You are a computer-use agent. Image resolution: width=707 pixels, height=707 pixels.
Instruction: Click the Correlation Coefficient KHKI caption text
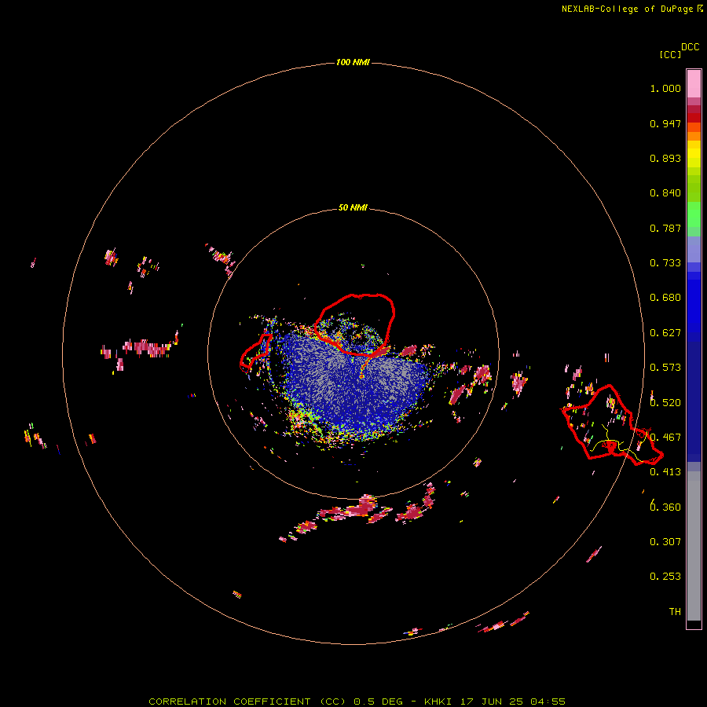pos(357,702)
